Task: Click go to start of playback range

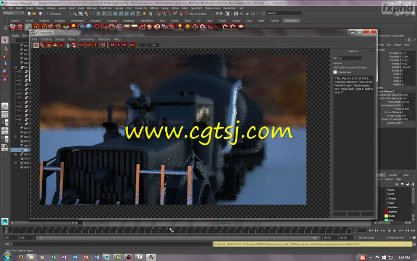Action: click(371, 231)
